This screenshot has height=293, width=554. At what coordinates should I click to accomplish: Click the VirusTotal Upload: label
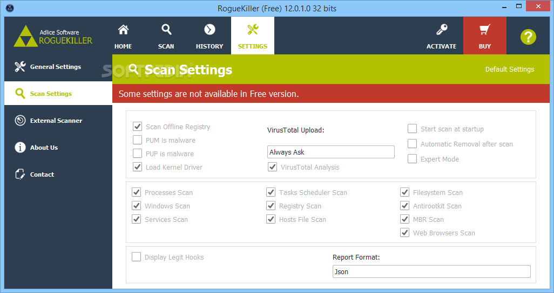296,130
